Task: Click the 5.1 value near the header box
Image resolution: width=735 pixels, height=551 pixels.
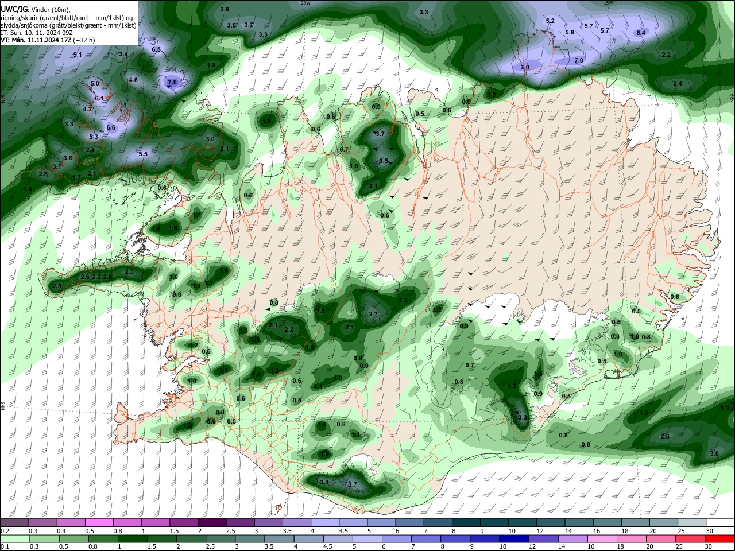Action: (x=78, y=55)
